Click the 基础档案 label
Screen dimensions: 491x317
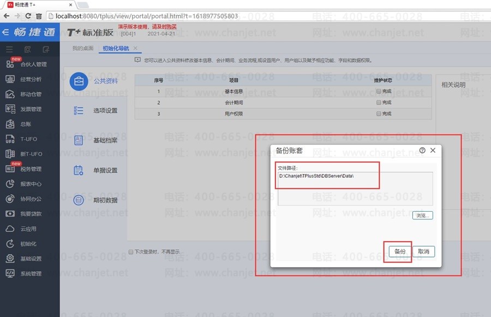pyautogui.click(x=105, y=140)
